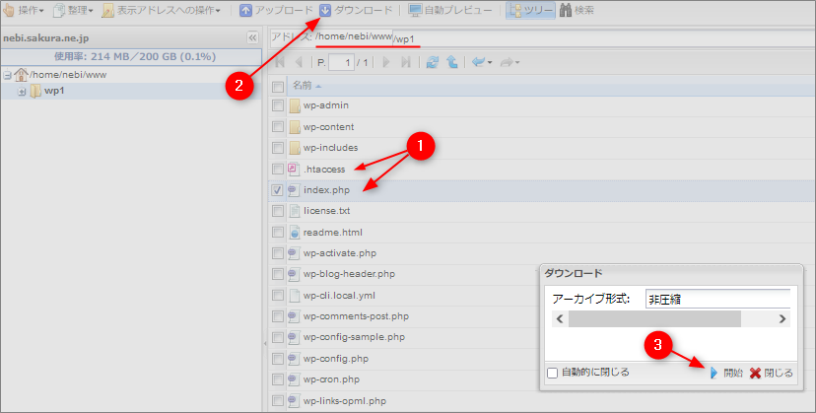Image resolution: width=816 pixels, height=413 pixels.
Task: Open the アーカイブ形式 archive format dropdown
Action: [x=717, y=299]
